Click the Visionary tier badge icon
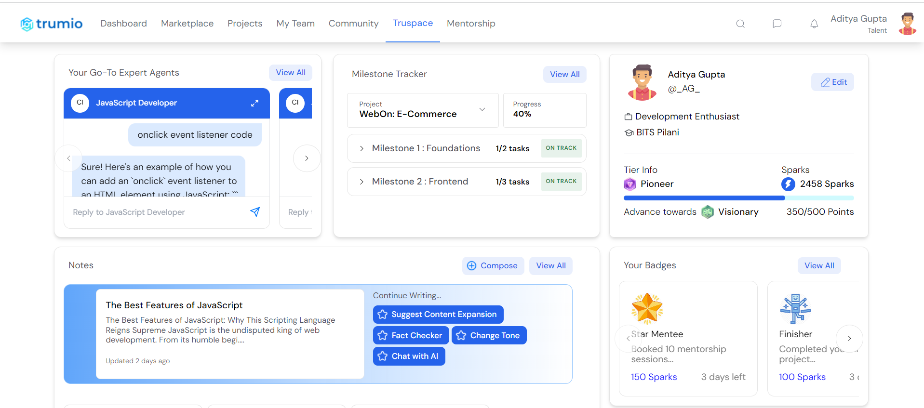The height and width of the screenshot is (408, 924). click(x=707, y=212)
